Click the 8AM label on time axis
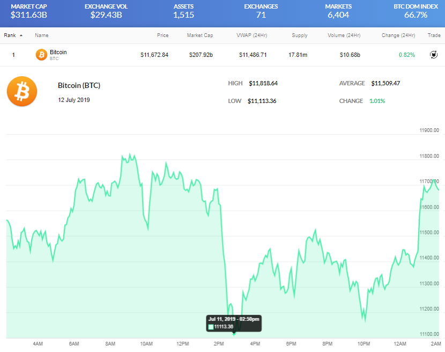This screenshot has width=445, height=352. pos(110,344)
